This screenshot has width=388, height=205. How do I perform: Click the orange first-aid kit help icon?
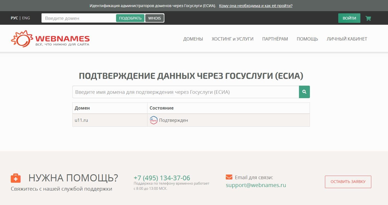point(16,178)
